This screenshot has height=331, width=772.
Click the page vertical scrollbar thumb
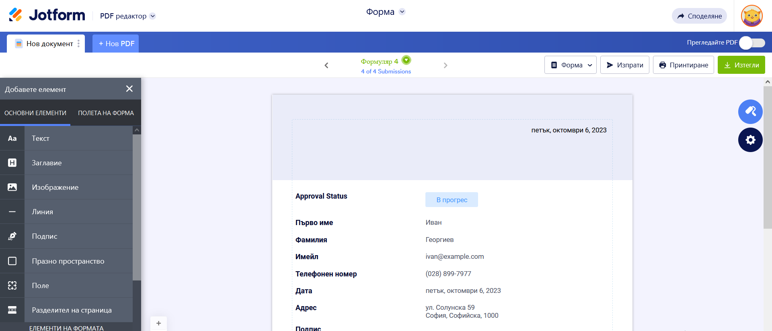768,157
